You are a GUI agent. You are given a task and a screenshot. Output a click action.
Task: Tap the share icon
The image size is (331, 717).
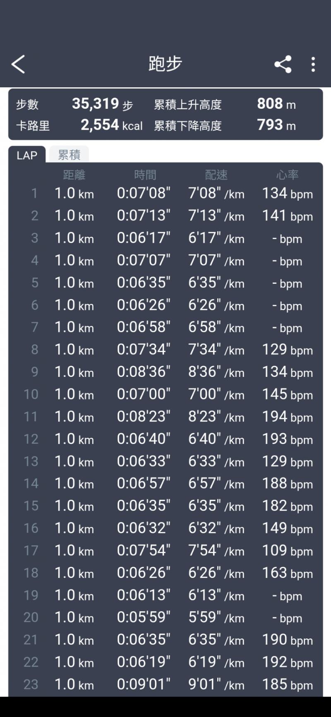(283, 65)
